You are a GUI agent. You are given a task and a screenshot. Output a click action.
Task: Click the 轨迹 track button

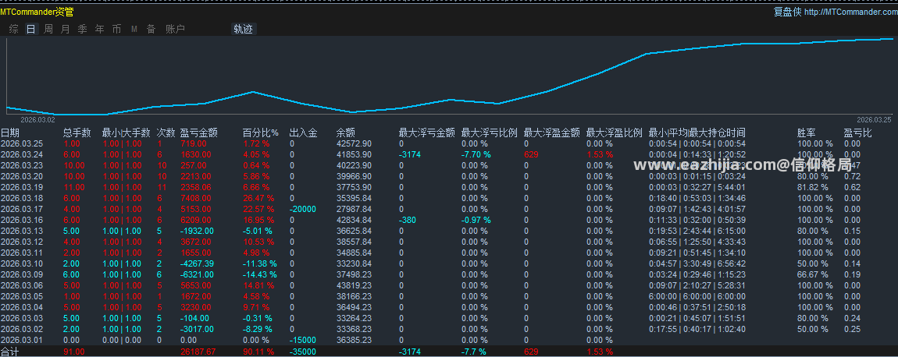(243, 29)
